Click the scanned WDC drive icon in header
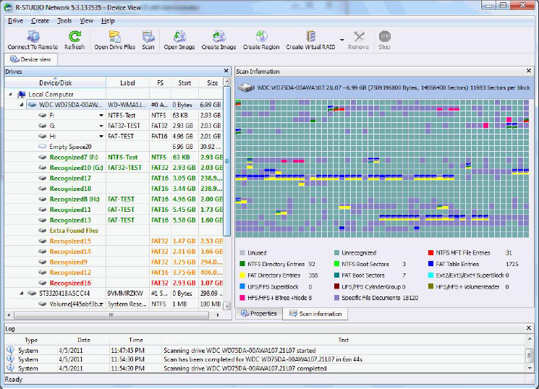 point(246,87)
